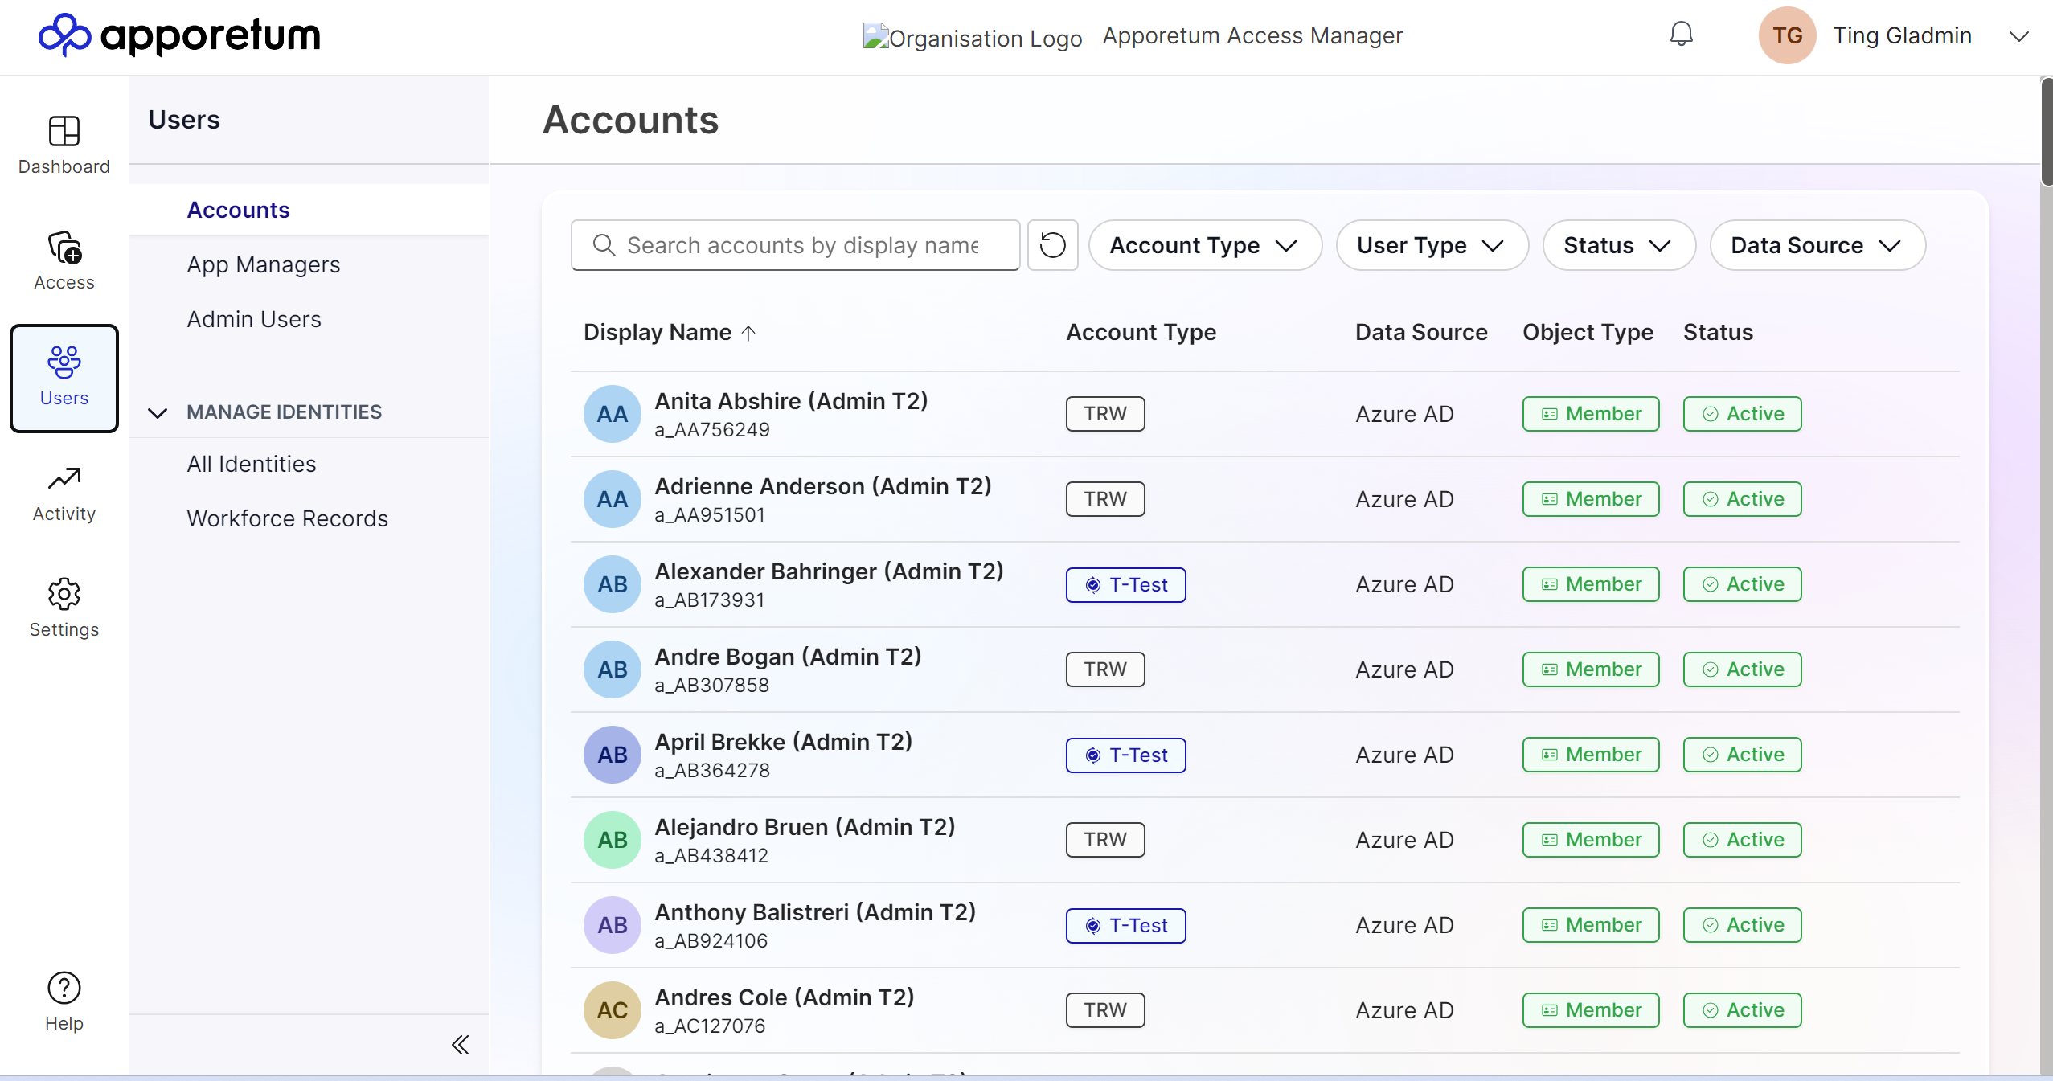Click Anthony Balistreri's AB avatar

(x=613, y=925)
